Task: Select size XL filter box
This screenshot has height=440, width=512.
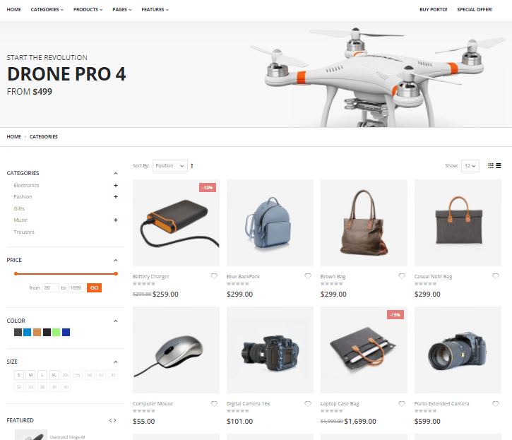Action: pos(54,375)
